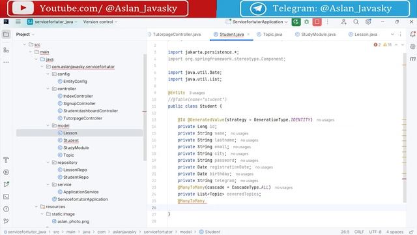Collapse the service package
The width and height of the screenshot is (417, 235).
pos(48,184)
